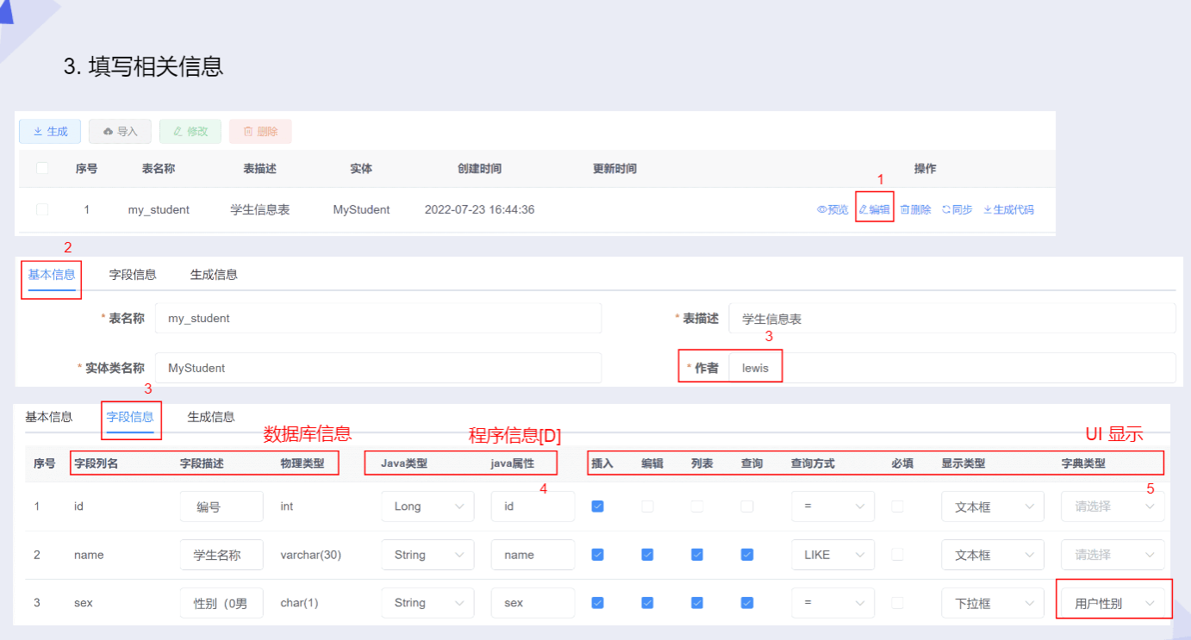Viewport: 1191px width, 640px height.
Task: Click the java属性 input for id
Action: click(x=533, y=506)
